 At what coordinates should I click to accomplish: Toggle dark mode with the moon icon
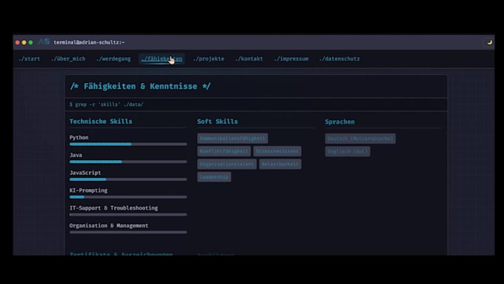pyautogui.click(x=489, y=42)
